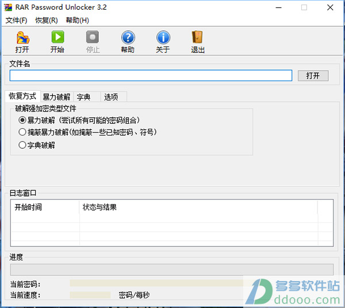Start recovery with the 开始 toolbar icon
Image resolution: width=345 pixels, height=308 pixels.
pos(57,42)
